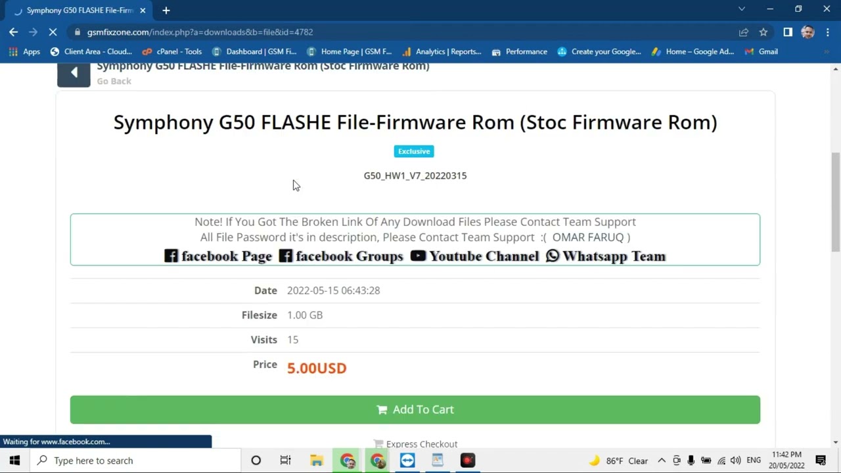Open the cPanel - Tools bookmark

point(172,51)
